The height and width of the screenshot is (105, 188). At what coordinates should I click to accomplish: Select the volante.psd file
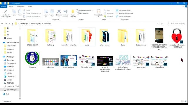click(141, 62)
